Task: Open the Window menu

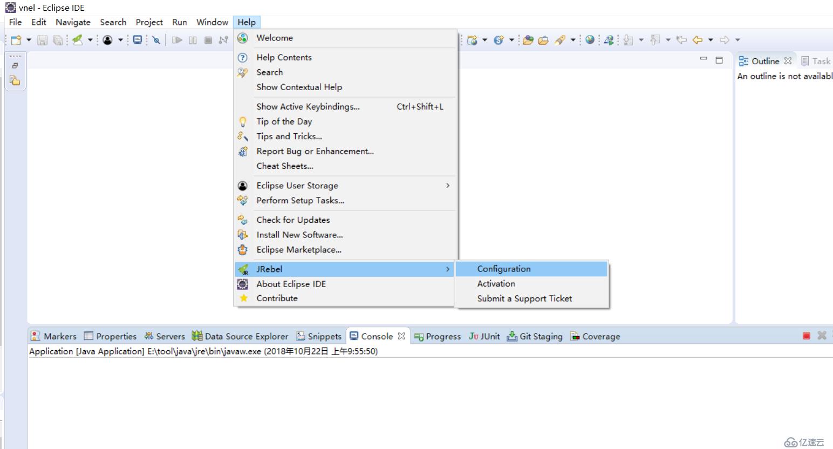Action: click(212, 22)
